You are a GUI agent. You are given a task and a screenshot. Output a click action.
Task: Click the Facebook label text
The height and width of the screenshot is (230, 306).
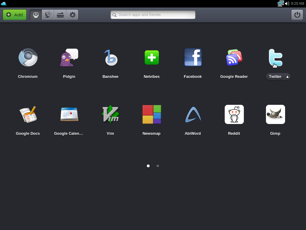coord(193,77)
